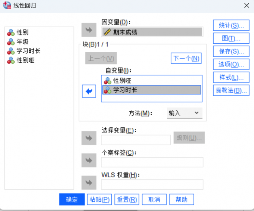The image size is (254, 211).
Task: Click 下一个(N) block button
Action: (x=186, y=58)
